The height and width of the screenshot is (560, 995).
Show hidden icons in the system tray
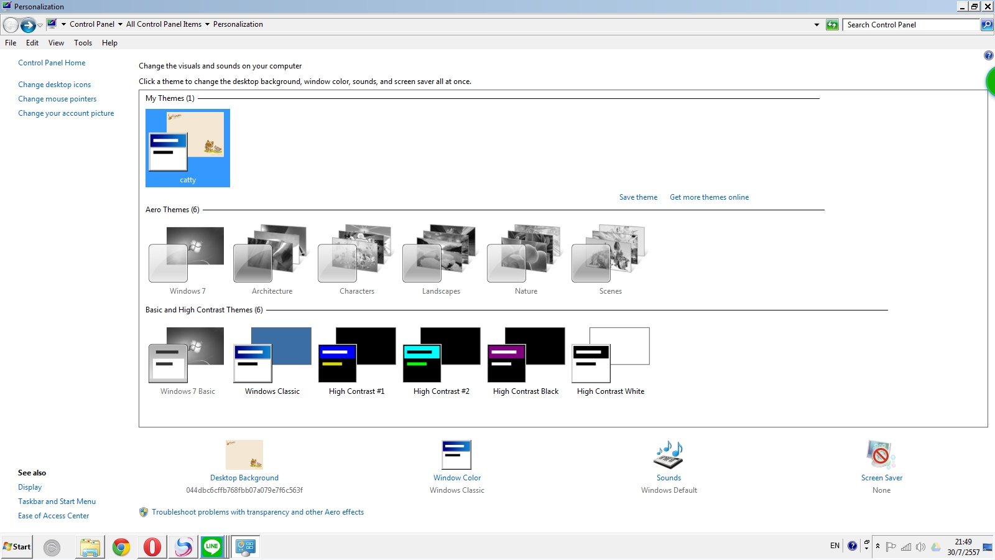pyautogui.click(x=877, y=546)
